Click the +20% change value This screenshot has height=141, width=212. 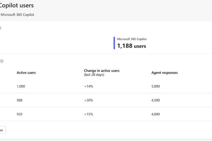pos(89,100)
